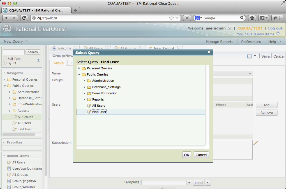
Task: Open a new browser tab with plus
Action: tap(76, 10)
